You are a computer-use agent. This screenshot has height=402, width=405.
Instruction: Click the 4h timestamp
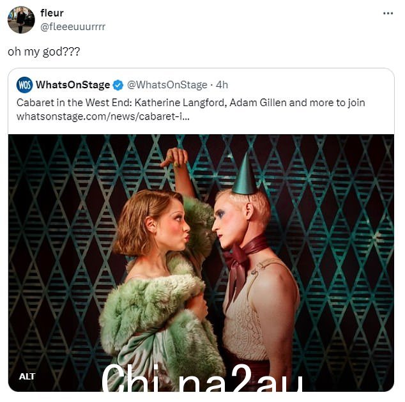coord(222,85)
